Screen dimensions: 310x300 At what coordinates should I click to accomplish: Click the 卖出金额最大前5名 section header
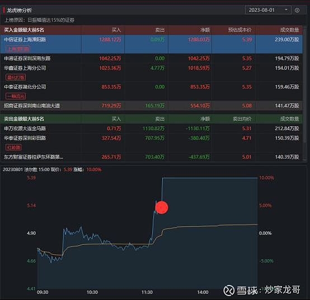[x=24, y=119]
